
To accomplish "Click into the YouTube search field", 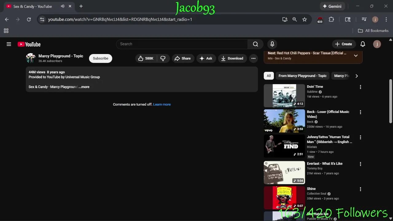I will click(182, 44).
